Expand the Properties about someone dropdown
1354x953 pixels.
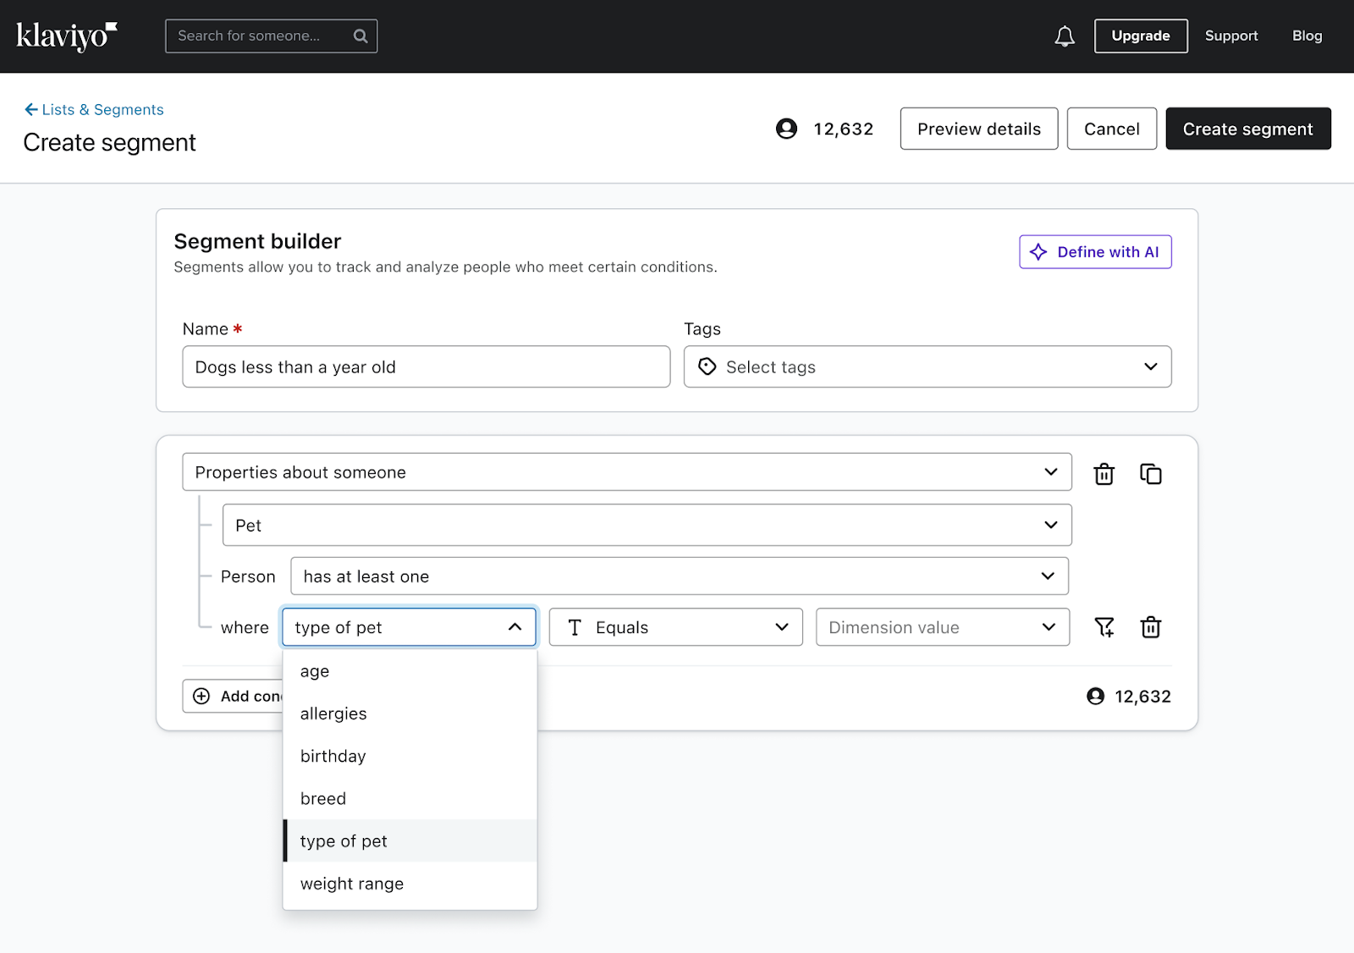(x=626, y=472)
